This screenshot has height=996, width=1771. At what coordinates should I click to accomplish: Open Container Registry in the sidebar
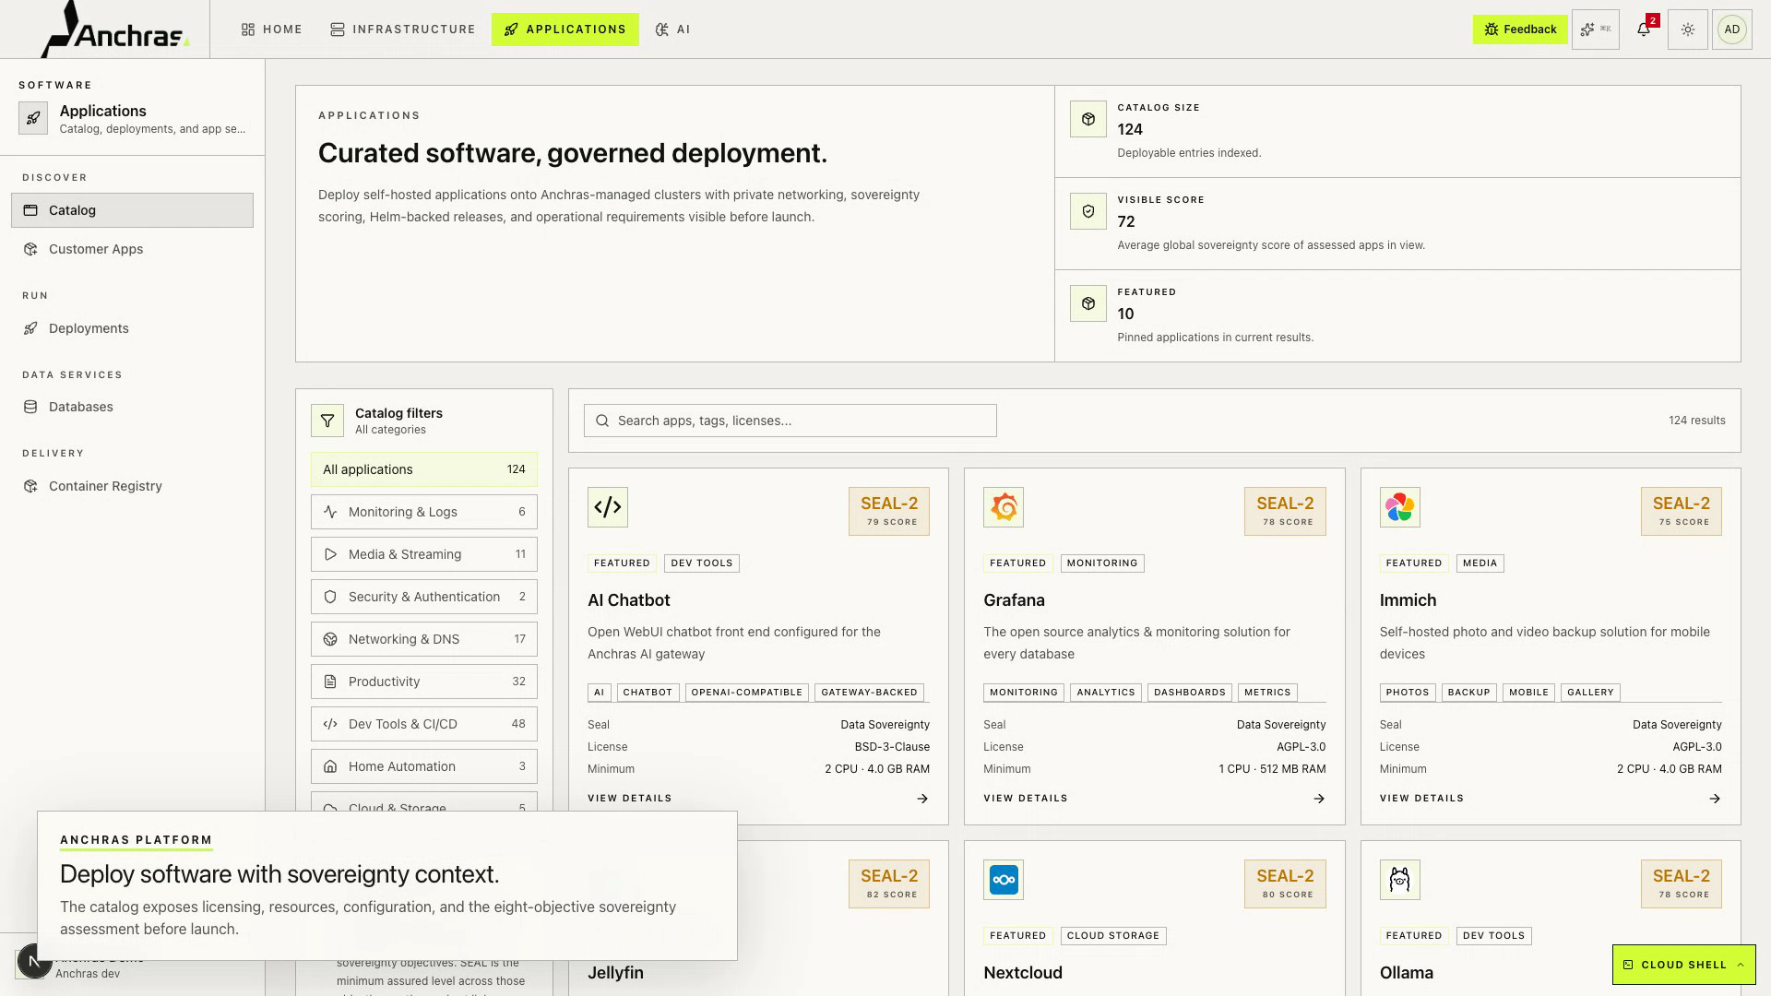click(x=132, y=486)
